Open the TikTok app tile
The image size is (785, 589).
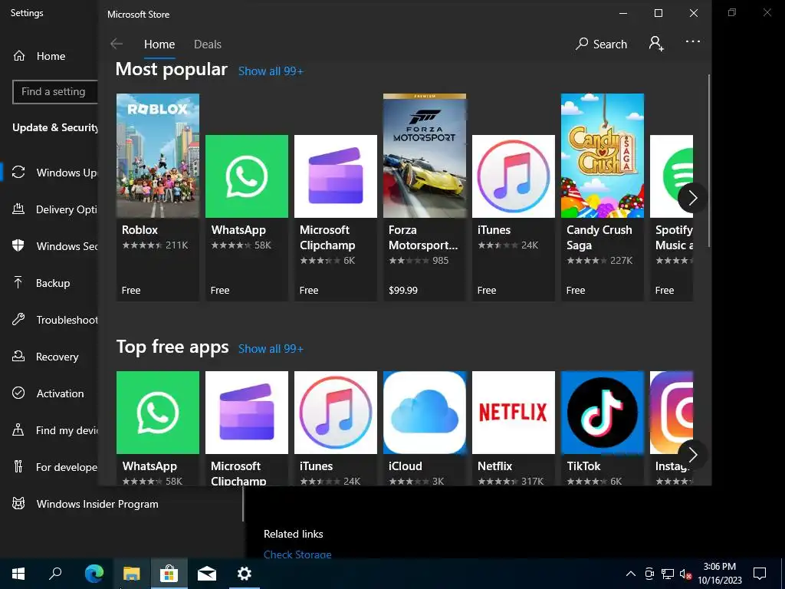[x=603, y=428]
